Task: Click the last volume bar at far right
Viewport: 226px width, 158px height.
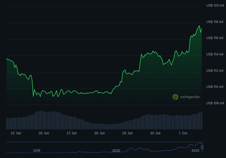Action: pos(202,120)
